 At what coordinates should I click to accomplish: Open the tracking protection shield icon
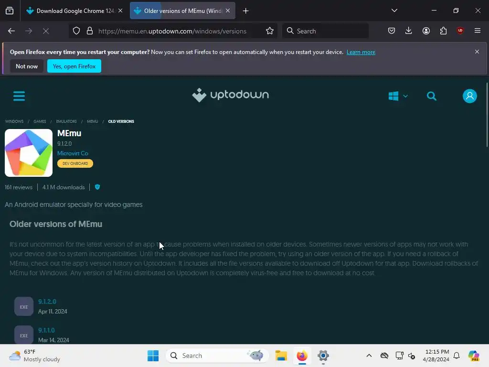[x=76, y=31]
